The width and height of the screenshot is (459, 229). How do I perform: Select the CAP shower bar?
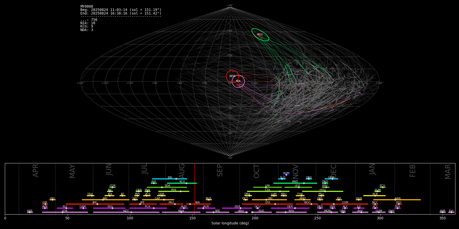158,200
